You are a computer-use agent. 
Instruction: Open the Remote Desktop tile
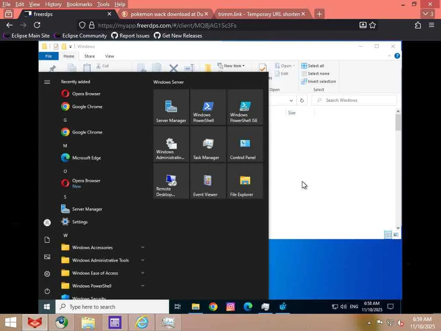click(171, 181)
